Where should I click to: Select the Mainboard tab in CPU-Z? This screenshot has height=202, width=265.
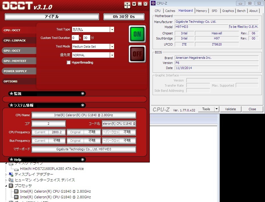[186, 11]
